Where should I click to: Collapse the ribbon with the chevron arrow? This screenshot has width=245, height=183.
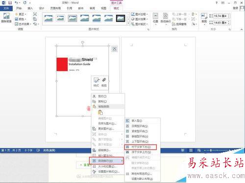242,29
